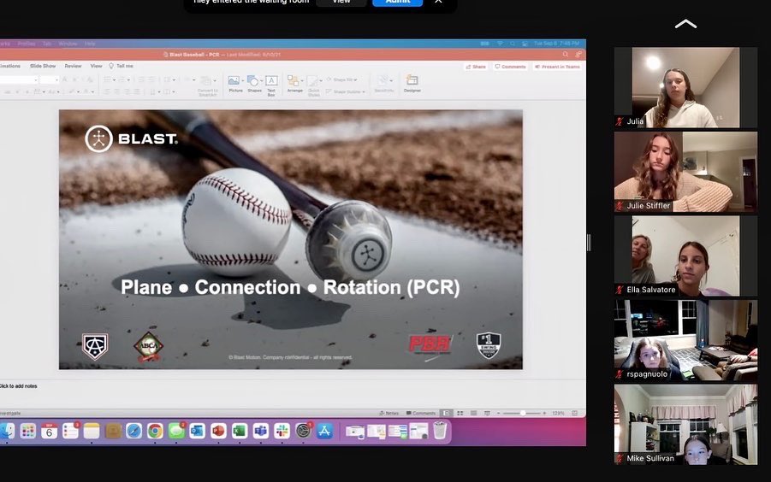Switch to slide sorter view icon
Viewport: 771px width, 482px height.
pyautogui.click(x=460, y=414)
